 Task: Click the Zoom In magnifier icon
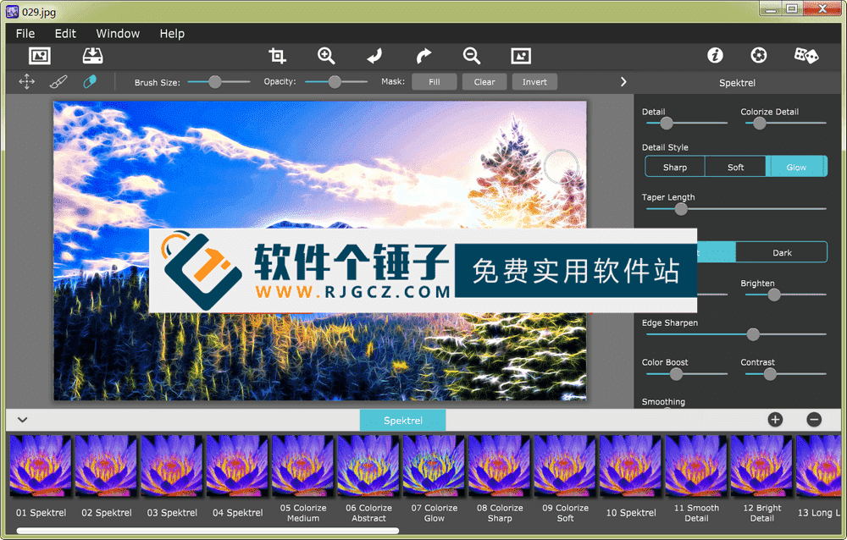[x=326, y=56]
